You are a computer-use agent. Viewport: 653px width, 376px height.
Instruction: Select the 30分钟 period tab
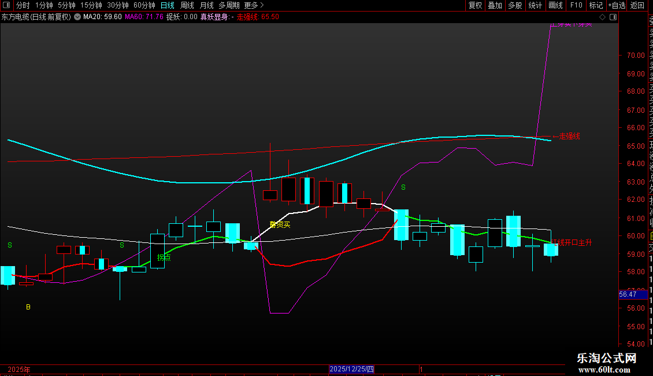point(117,5)
